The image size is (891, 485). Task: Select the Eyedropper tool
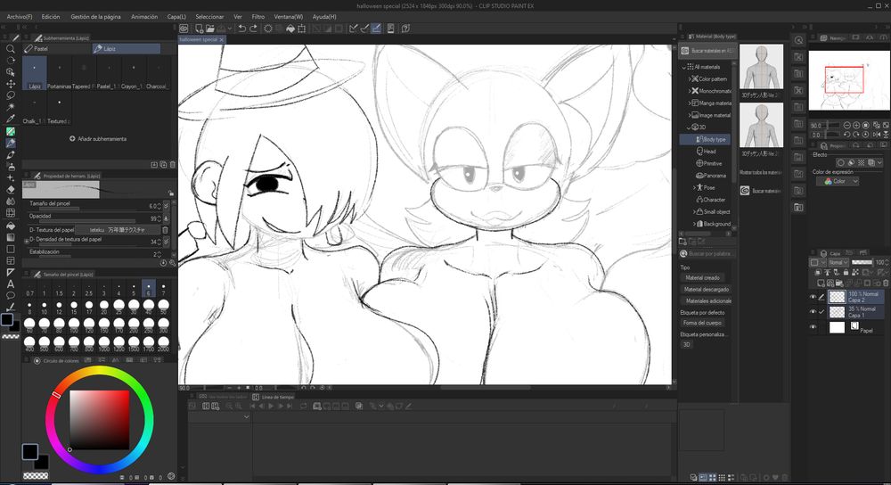pos(10,119)
